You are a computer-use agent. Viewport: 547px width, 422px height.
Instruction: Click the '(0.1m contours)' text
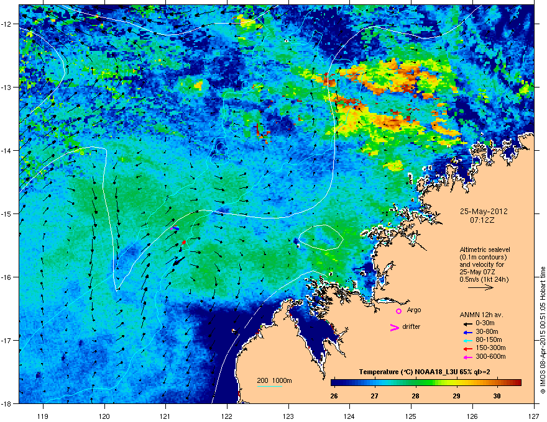point(483,258)
